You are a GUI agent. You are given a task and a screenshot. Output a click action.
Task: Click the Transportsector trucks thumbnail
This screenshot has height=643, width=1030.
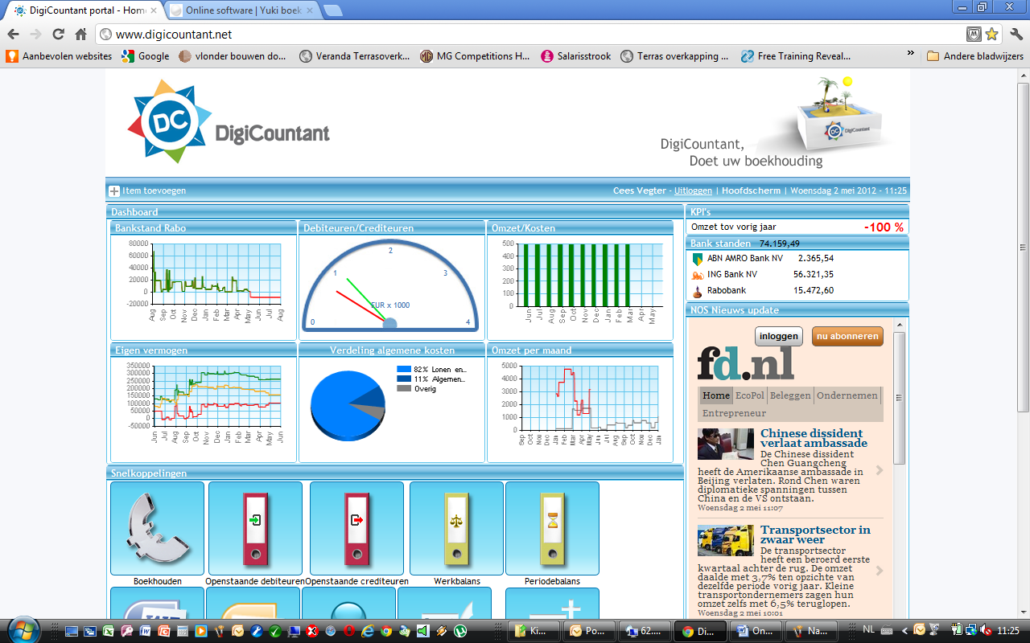[x=726, y=540]
